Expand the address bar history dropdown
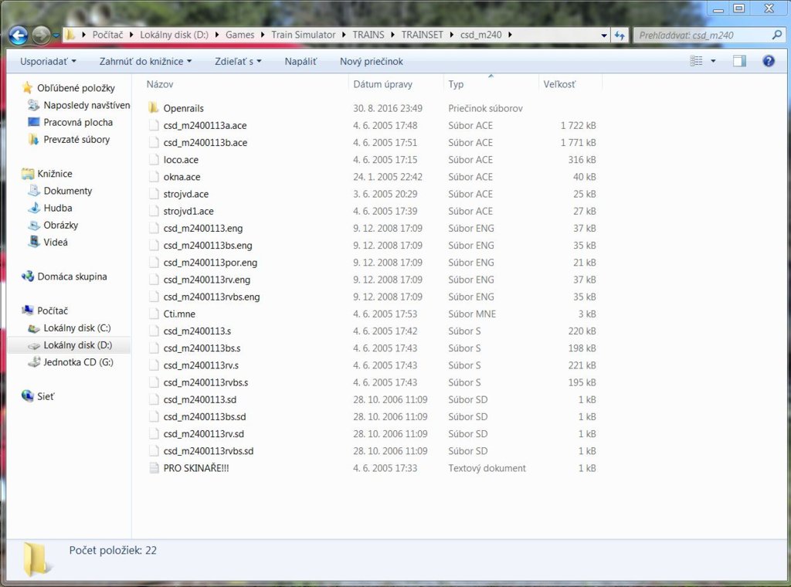This screenshot has width=791, height=587. pyautogui.click(x=603, y=36)
